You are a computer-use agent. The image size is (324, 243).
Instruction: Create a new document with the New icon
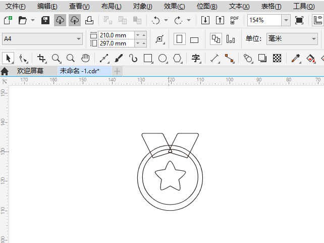click(8, 20)
